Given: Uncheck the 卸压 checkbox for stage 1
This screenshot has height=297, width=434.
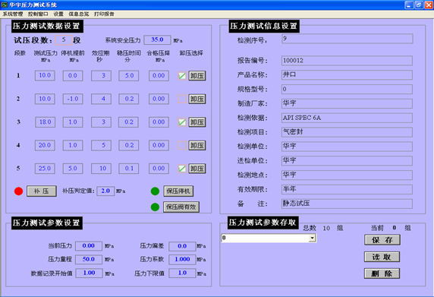Looking at the screenshot, I should tap(182, 76).
